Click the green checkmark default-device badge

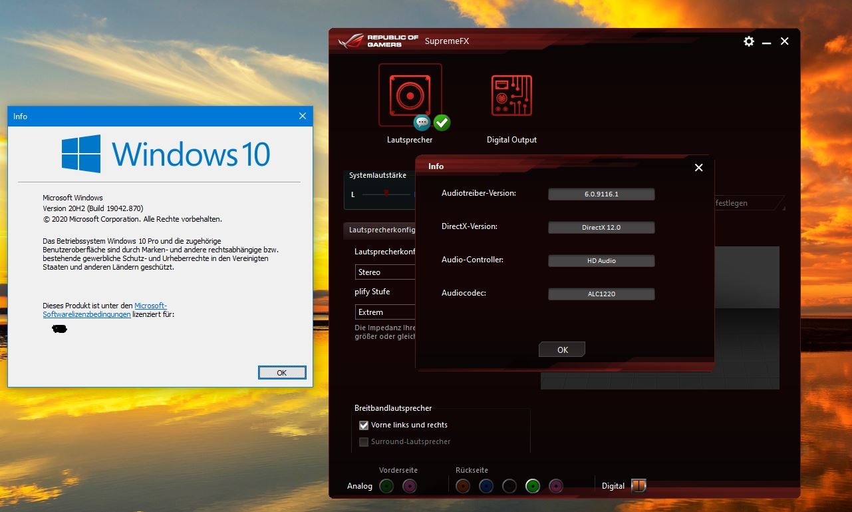[442, 123]
